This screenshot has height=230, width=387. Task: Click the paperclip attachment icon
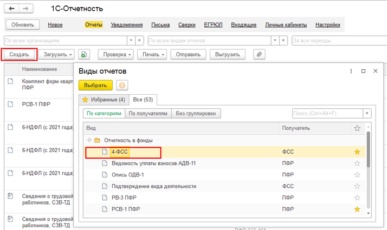point(260,55)
